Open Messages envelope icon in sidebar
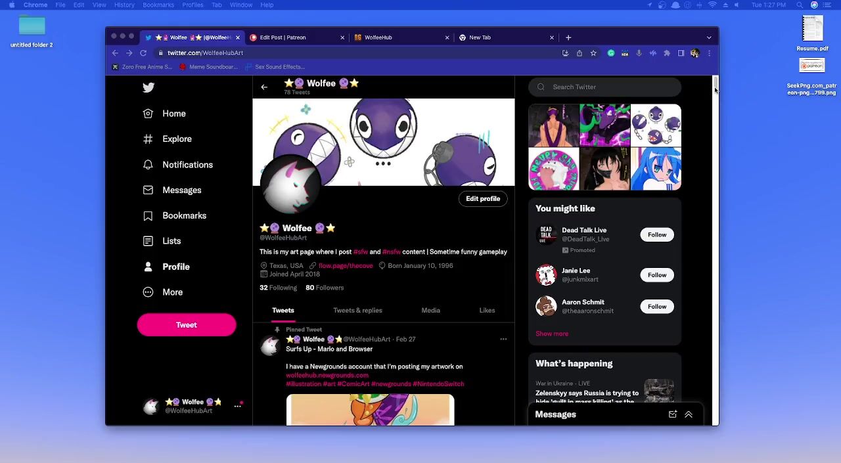 (x=148, y=190)
